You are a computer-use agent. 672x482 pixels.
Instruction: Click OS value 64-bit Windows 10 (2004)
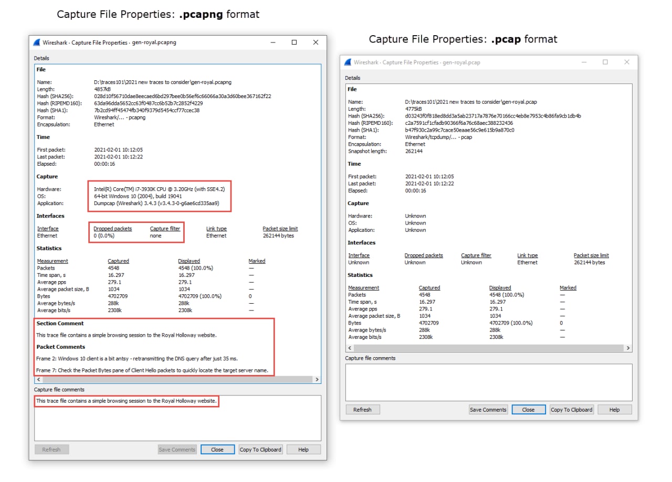tap(138, 196)
